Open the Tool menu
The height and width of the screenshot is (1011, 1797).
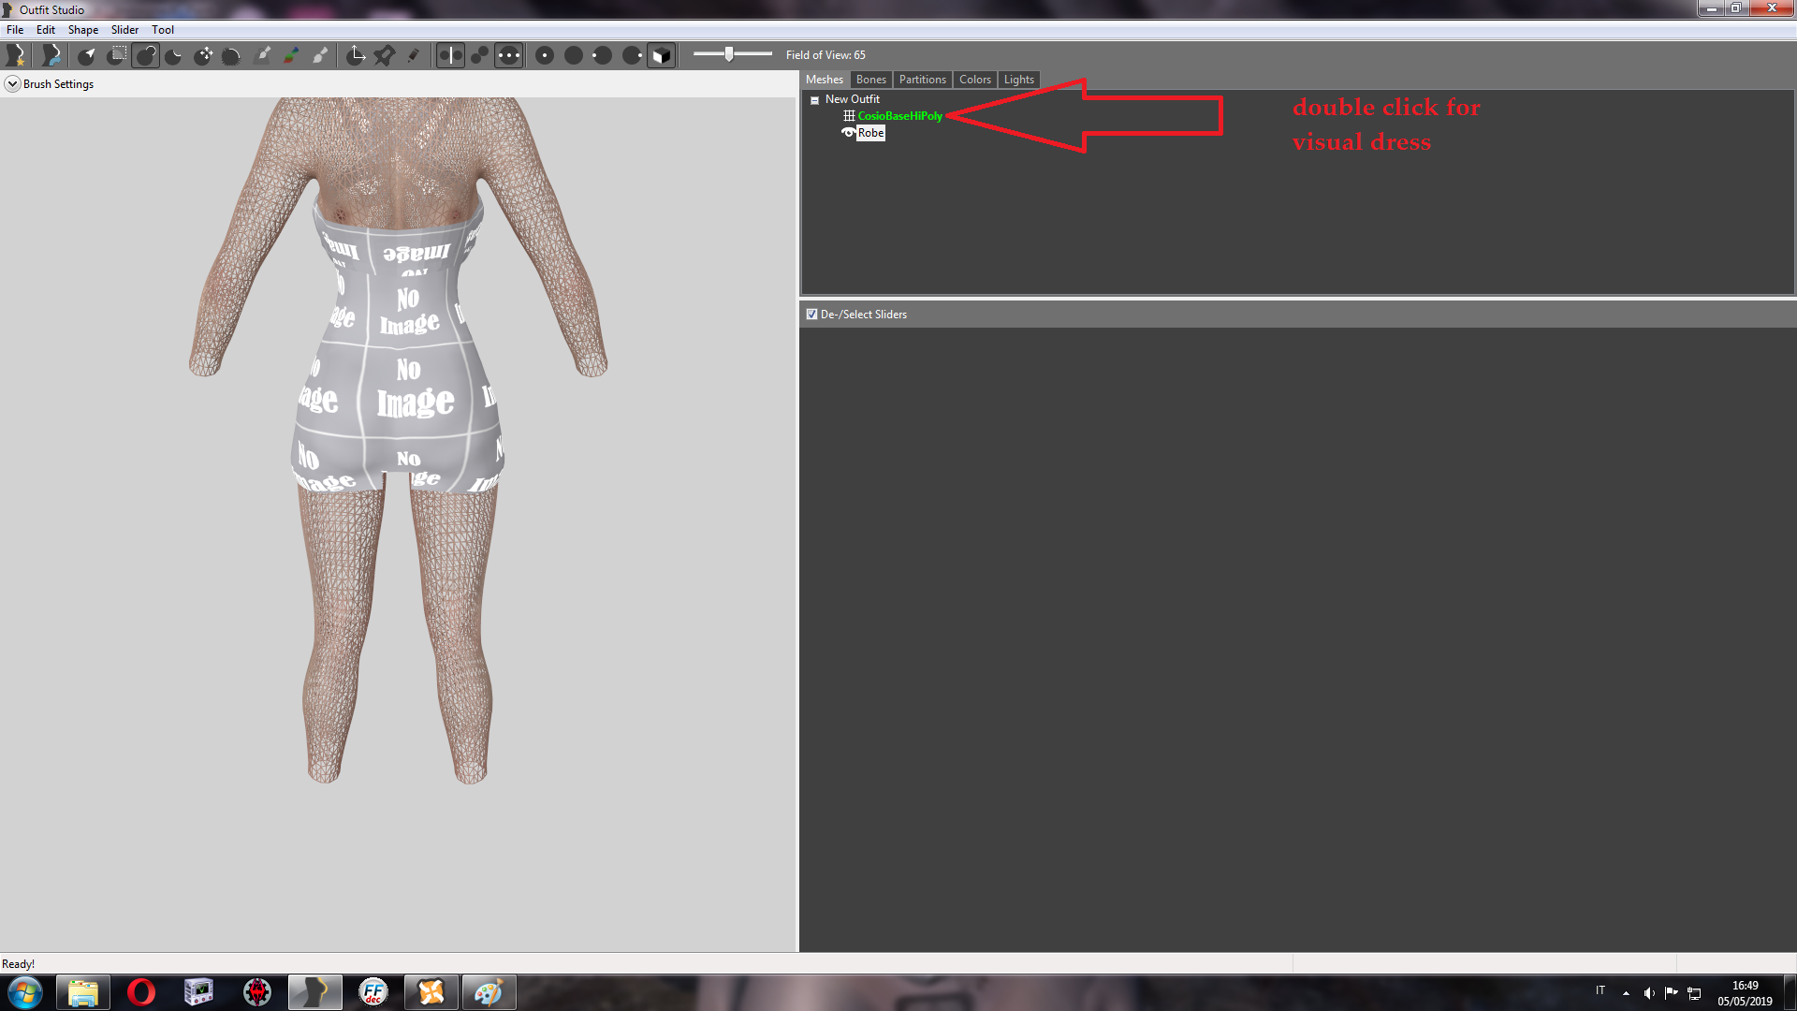(x=163, y=30)
